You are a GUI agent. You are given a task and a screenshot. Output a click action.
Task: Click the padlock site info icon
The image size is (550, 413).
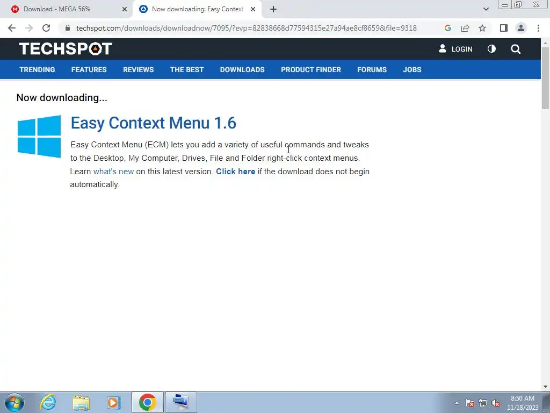pos(68,28)
